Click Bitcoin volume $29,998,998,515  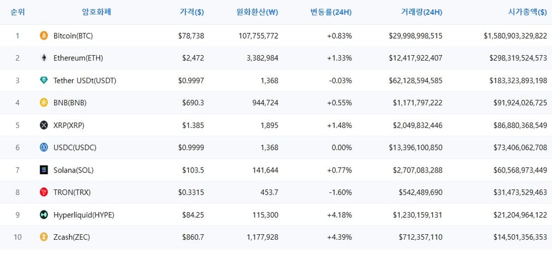point(416,36)
